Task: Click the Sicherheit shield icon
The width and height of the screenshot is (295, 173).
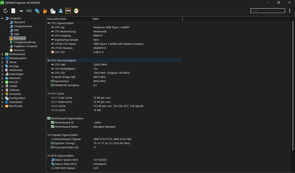Action: pyautogui.click(x=7, y=94)
